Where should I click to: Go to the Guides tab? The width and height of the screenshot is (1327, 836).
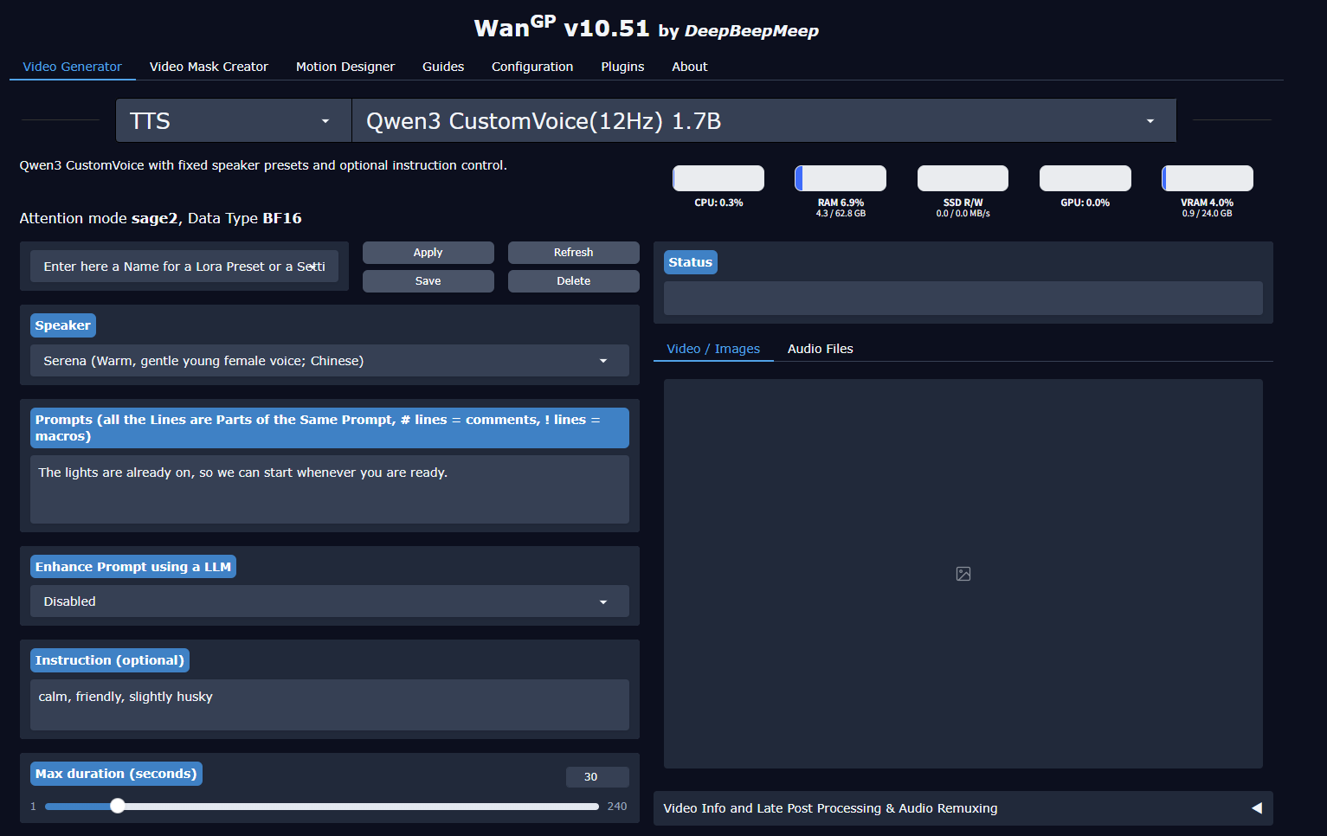(x=442, y=67)
